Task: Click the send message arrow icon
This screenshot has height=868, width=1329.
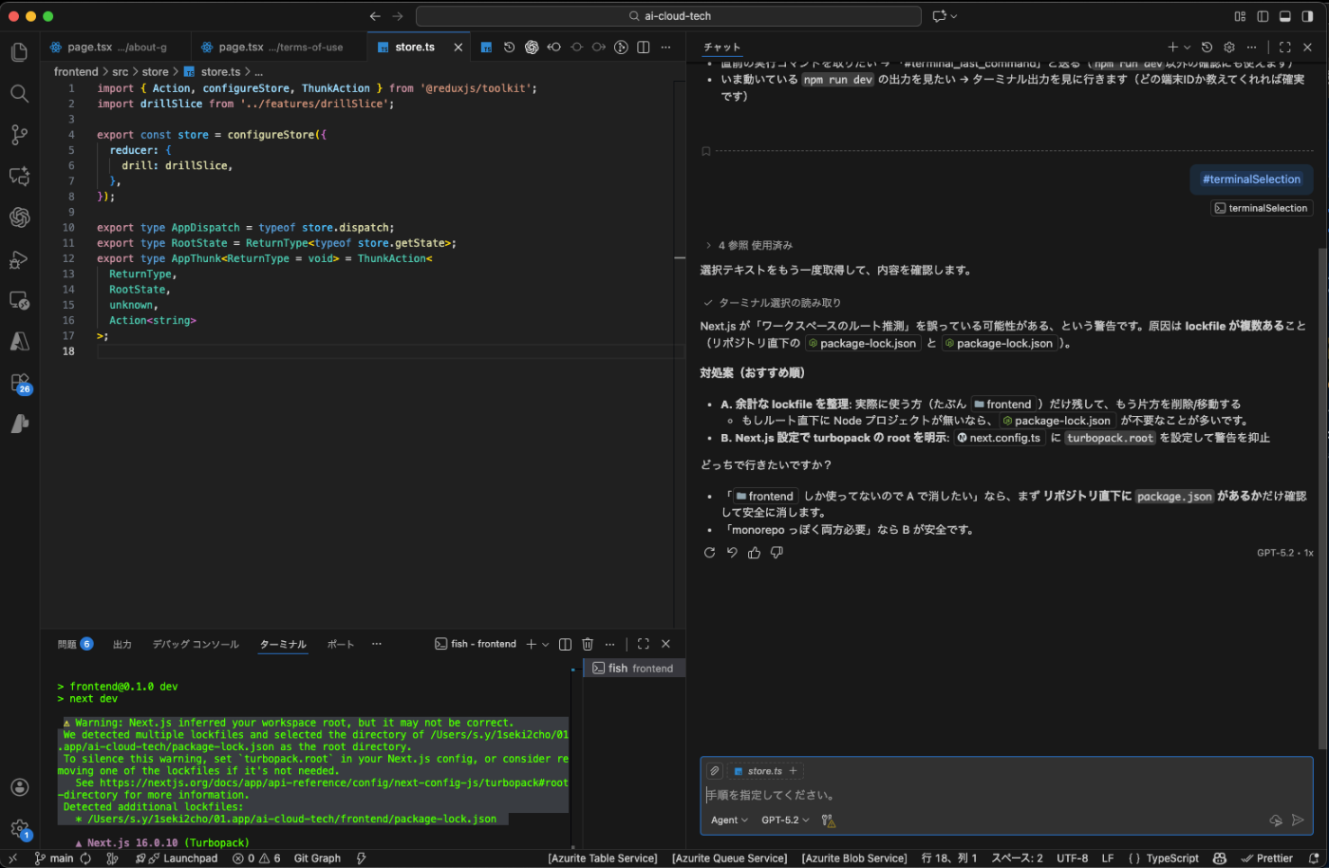Action: pyautogui.click(x=1298, y=820)
